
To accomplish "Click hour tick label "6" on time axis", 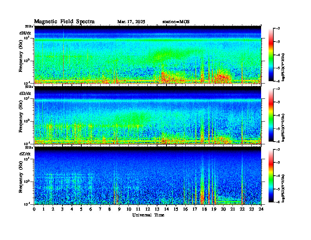I will [x=91, y=209].
